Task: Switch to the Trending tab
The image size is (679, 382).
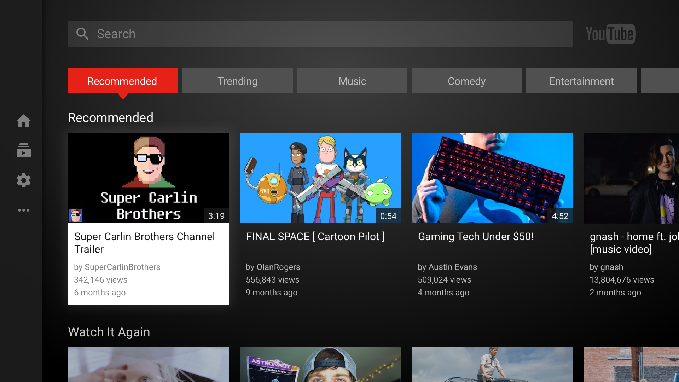Action: point(237,81)
